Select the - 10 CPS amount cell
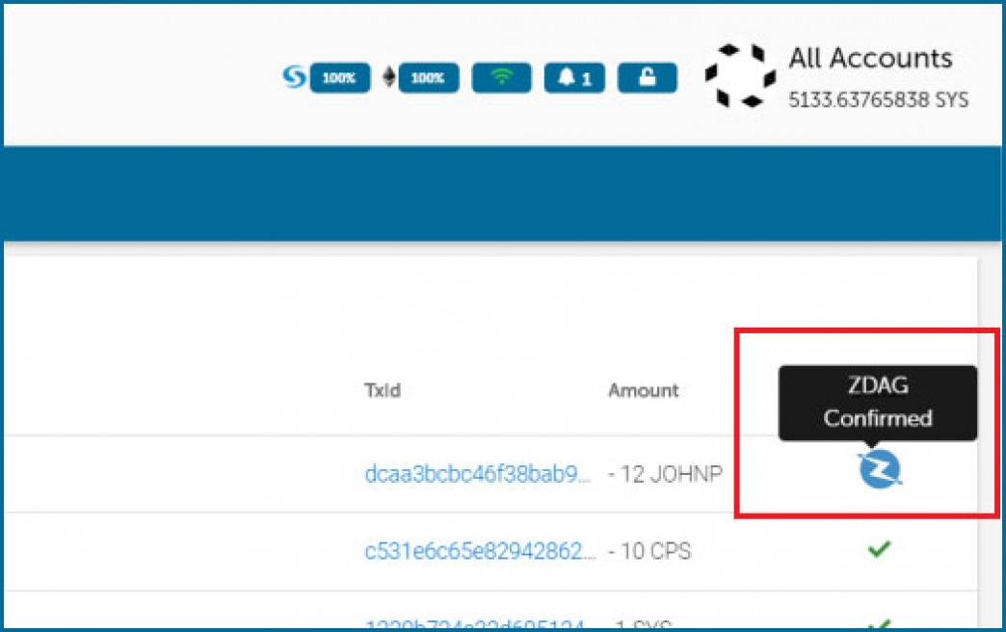 tap(649, 552)
